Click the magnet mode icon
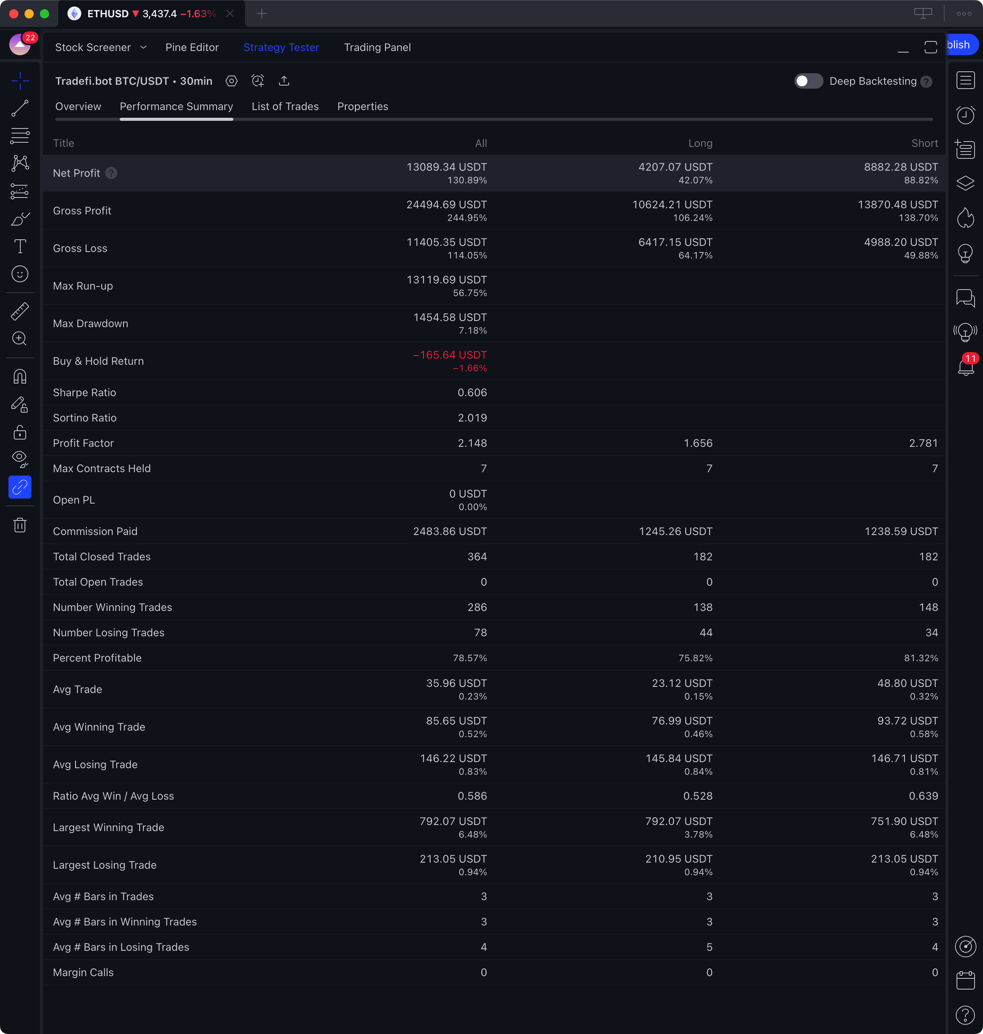 coord(20,376)
